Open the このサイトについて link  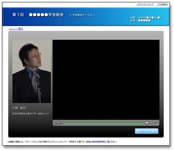click(x=145, y=5)
